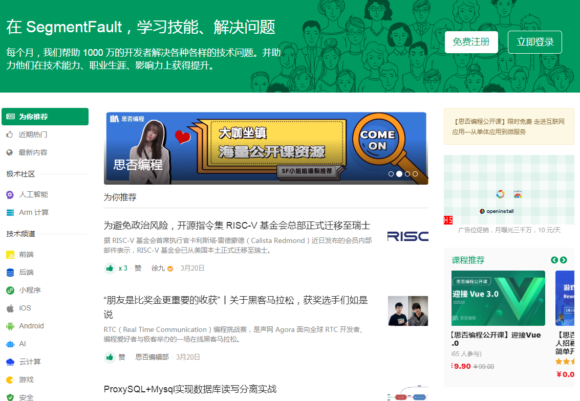Click the 思否编程 banner image
The height and width of the screenshot is (401, 580).
click(266, 148)
